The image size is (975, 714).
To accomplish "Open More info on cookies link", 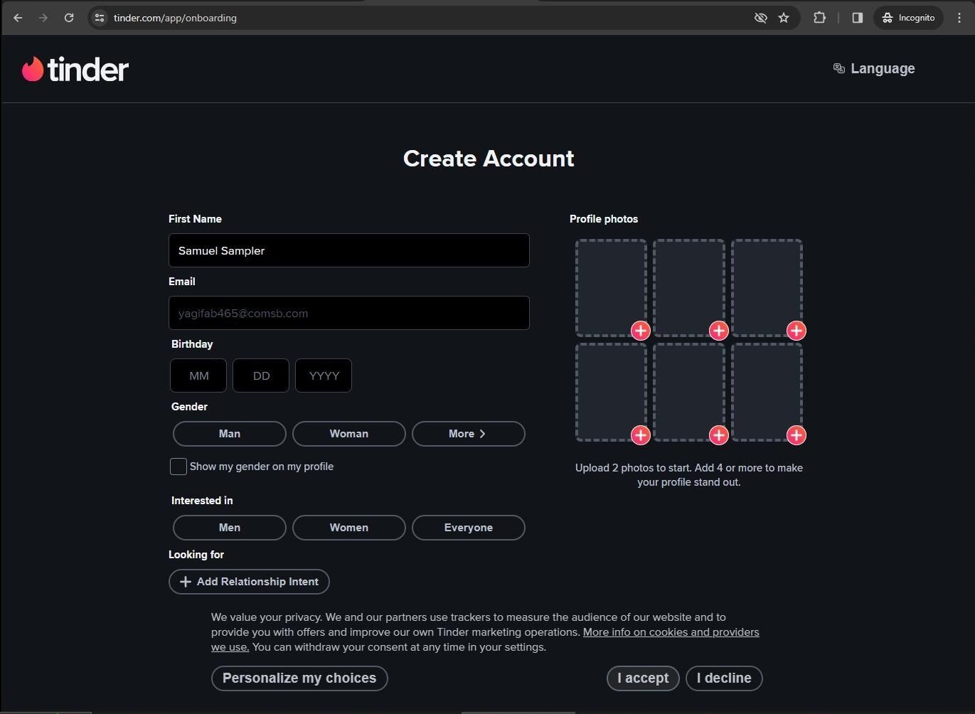I will (x=671, y=632).
